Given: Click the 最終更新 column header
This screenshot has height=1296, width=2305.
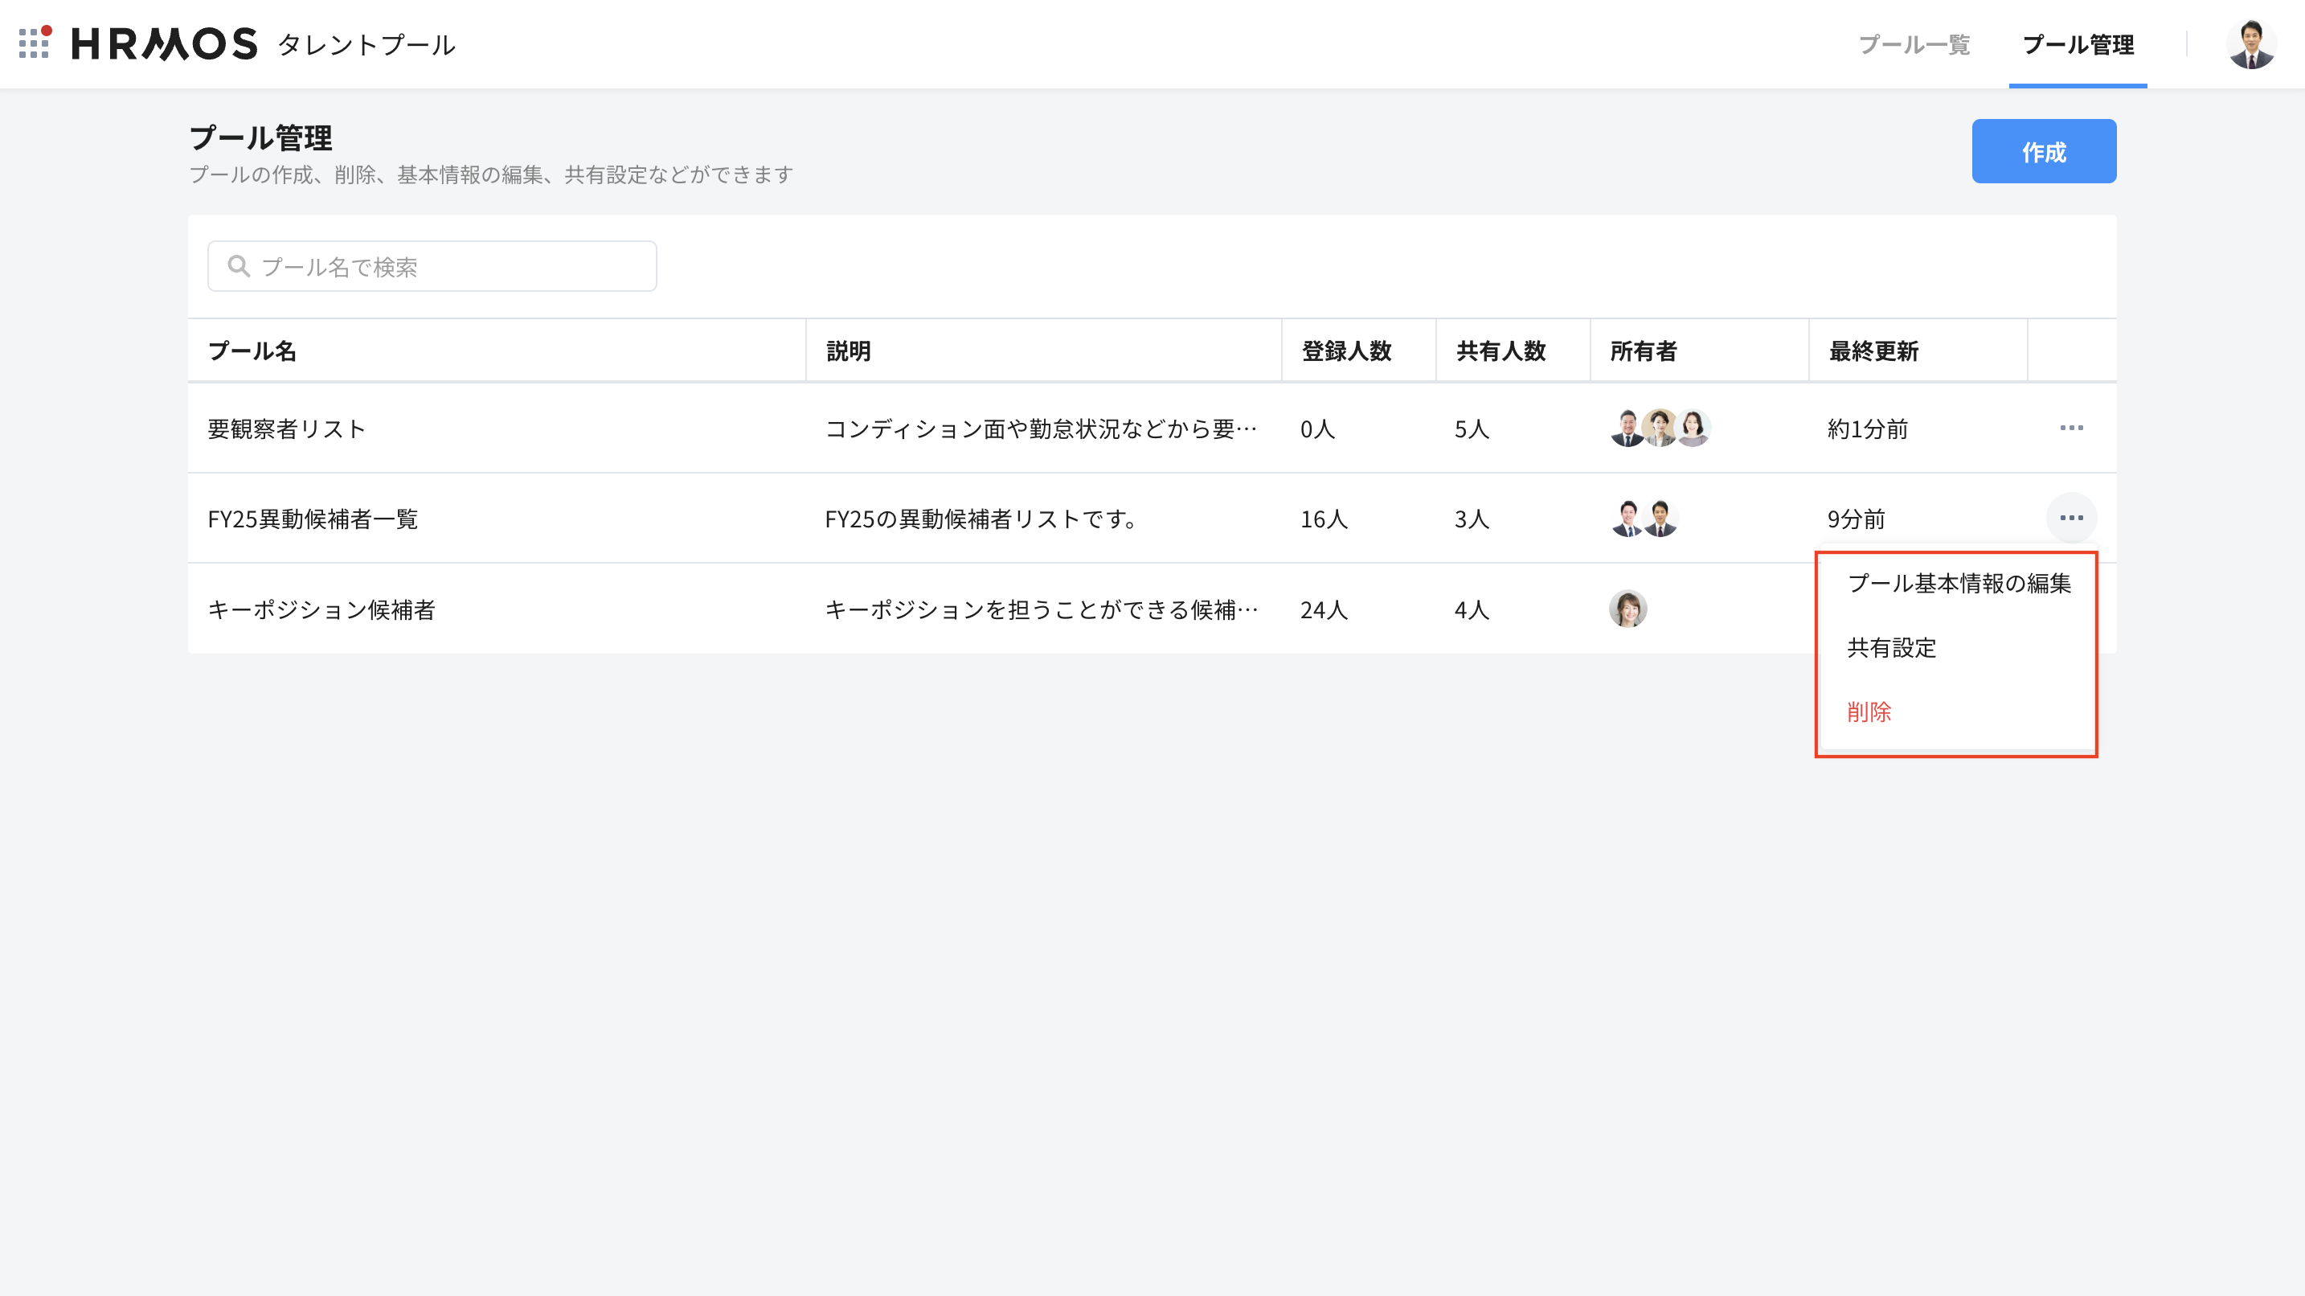Looking at the screenshot, I should [x=1873, y=351].
